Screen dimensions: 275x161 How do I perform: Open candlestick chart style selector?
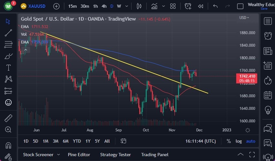coord(139,6)
